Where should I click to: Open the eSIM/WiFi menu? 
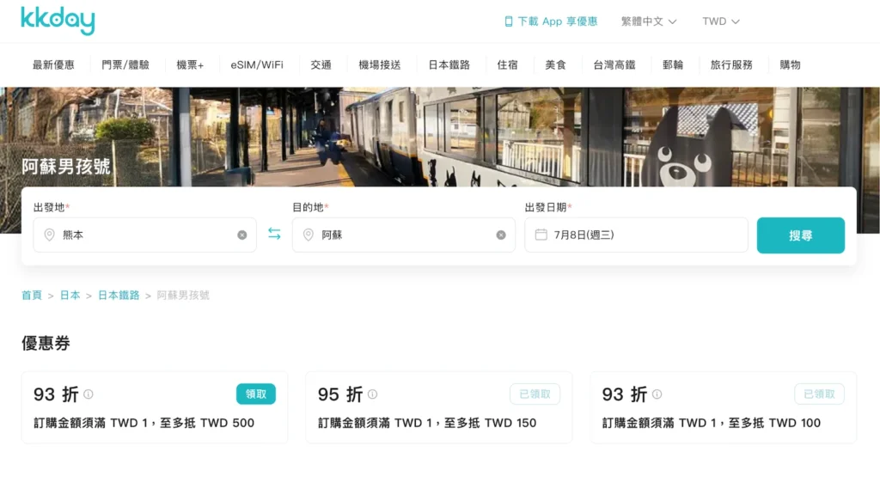pos(257,65)
